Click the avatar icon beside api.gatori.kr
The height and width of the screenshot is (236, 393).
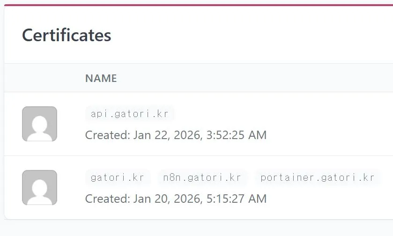tap(39, 124)
